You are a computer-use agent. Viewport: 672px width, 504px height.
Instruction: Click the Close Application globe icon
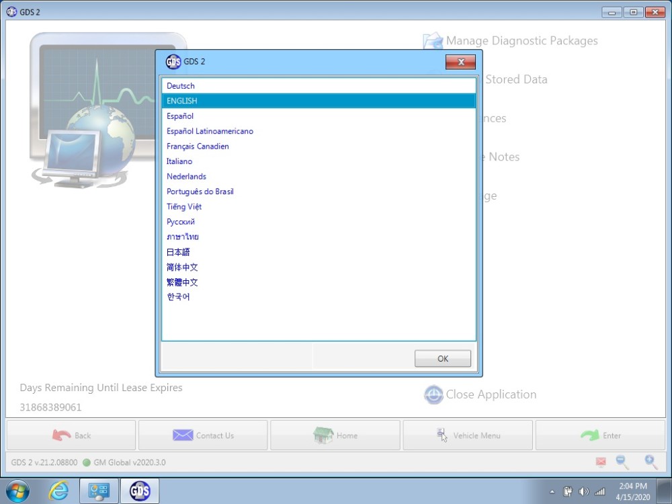pyautogui.click(x=433, y=394)
